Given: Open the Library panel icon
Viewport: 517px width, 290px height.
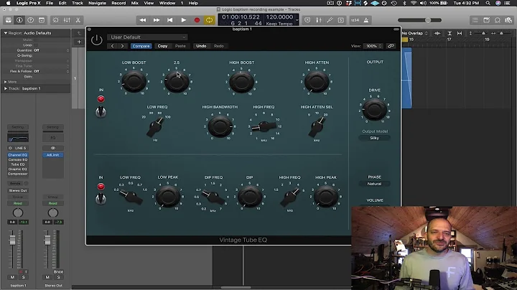Looking at the screenshot, I should tap(9, 20).
